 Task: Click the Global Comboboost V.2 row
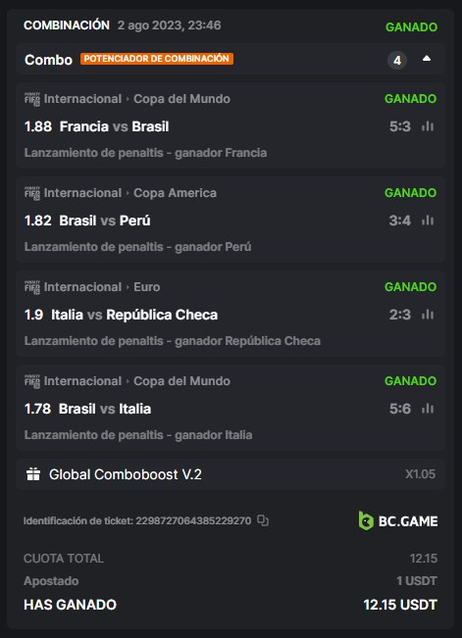coord(231,474)
